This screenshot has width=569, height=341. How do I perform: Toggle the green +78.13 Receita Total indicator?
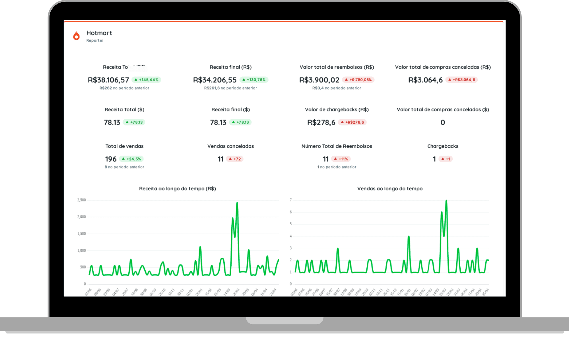tap(134, 122)
